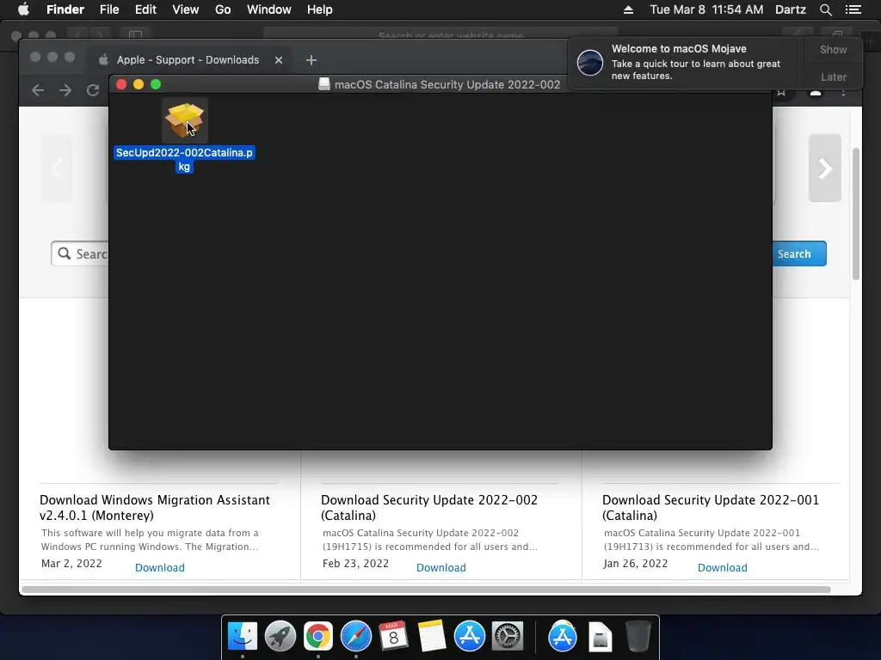Open Spotlight search in menu bar
881x660 pixels.
(825, 9)
